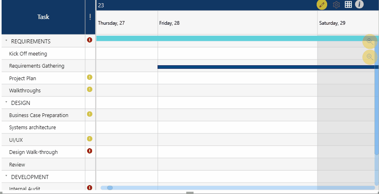Collapse the DESIGN task group
Screen dimensions: 379x194
coord(6,102)
